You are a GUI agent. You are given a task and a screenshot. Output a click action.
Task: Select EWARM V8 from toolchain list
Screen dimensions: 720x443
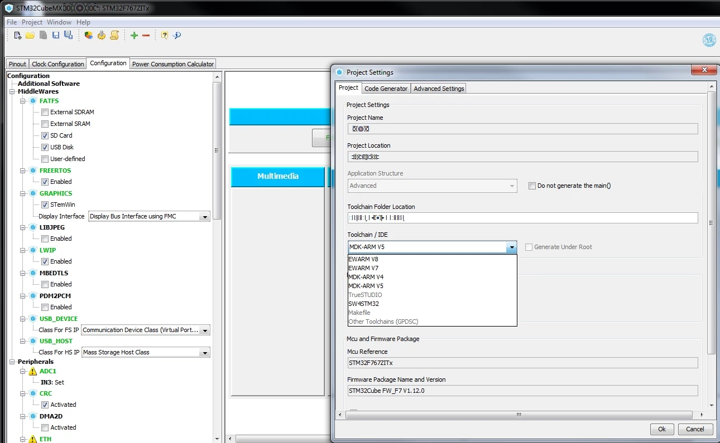433,259
